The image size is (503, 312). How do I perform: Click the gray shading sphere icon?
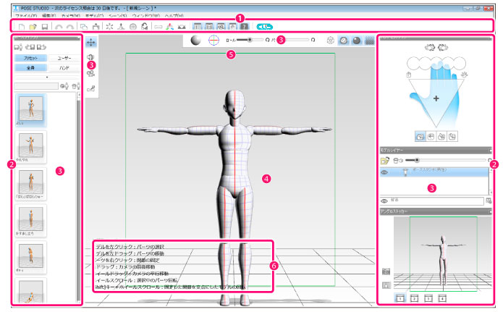[196, 41]
